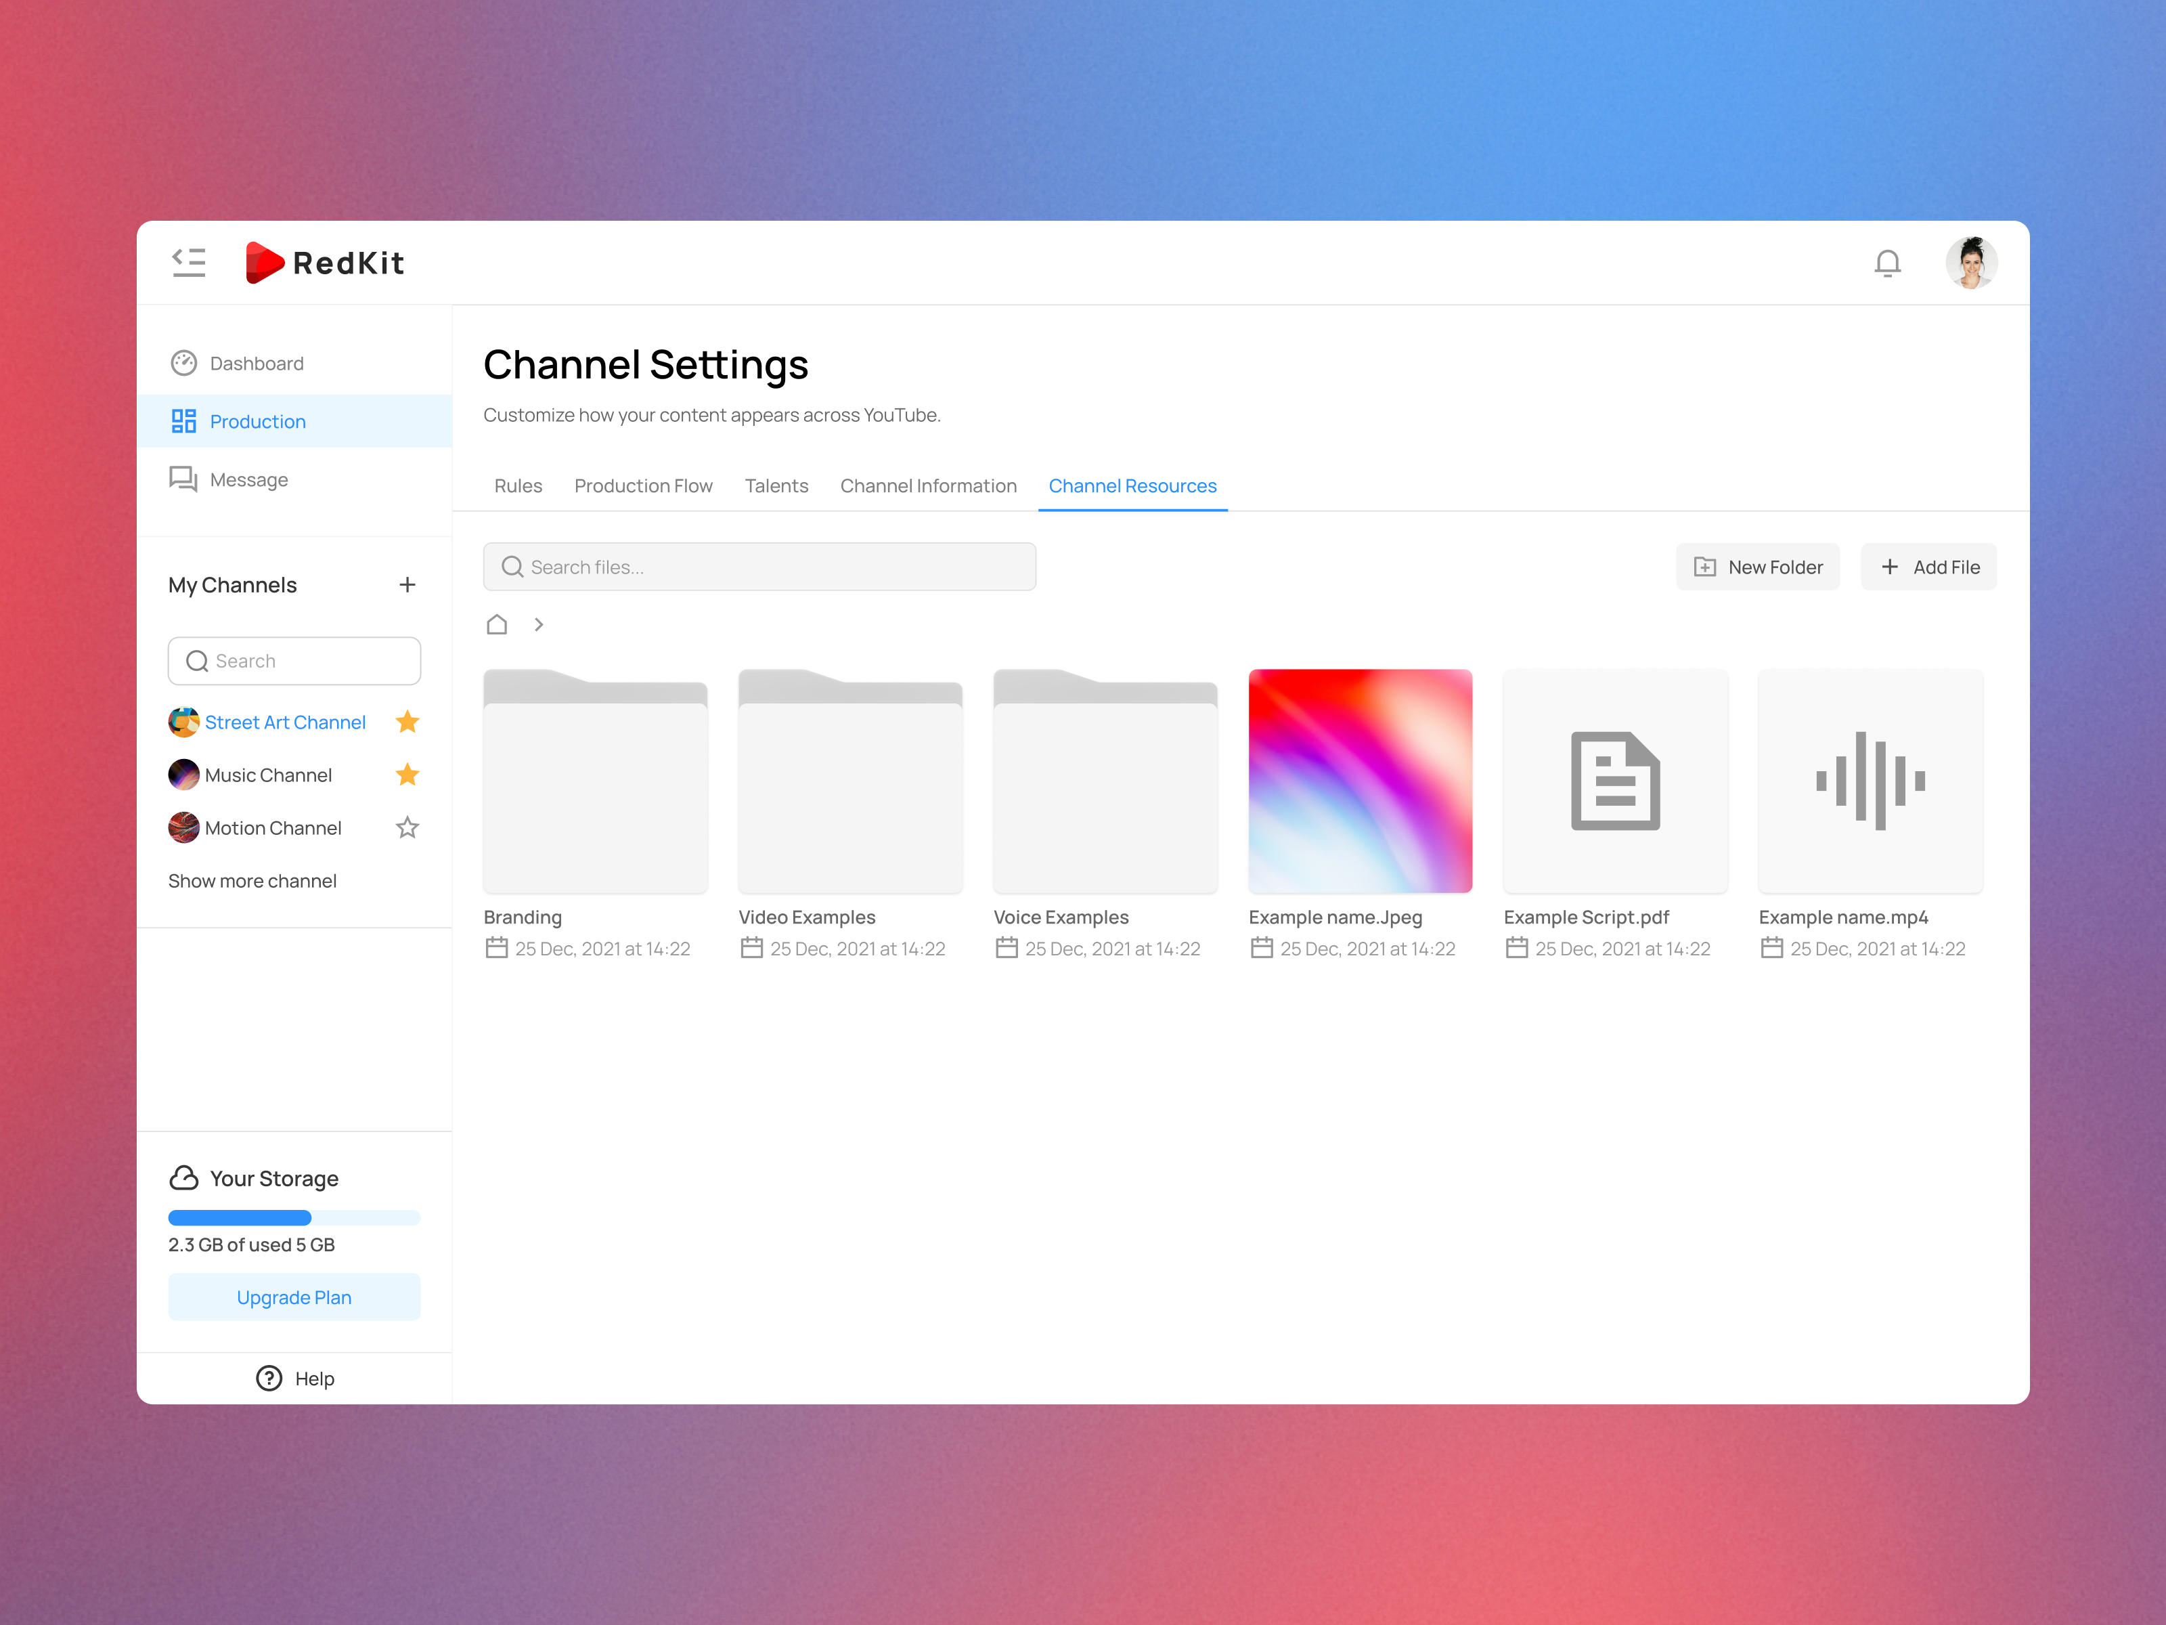Switch to the Channel Information tab
The width and height of the screenshot is (2166, 1625).
[x=927, y=486]
